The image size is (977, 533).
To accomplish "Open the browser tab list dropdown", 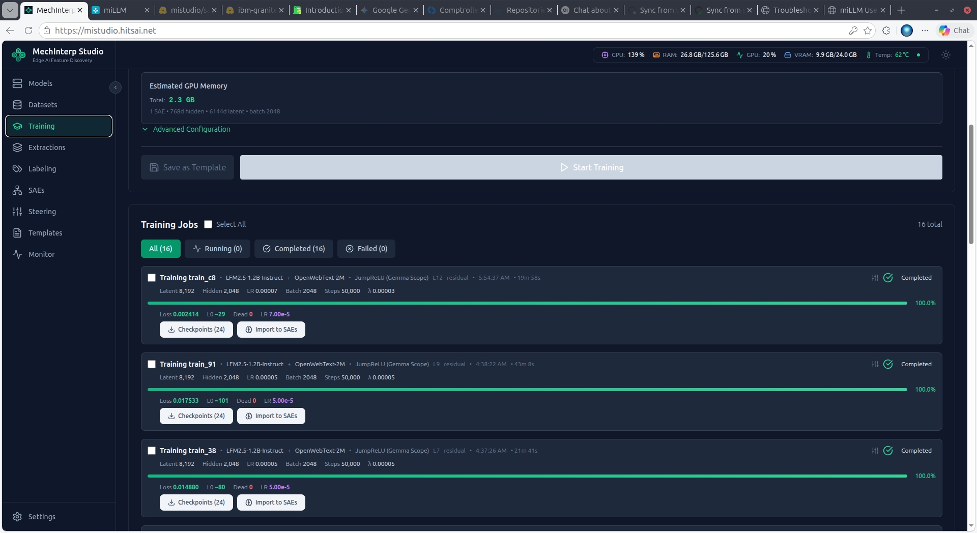I will pos(10,10).
